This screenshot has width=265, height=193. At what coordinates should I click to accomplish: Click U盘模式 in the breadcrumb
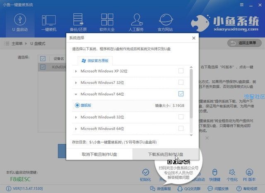coord(38,43)
